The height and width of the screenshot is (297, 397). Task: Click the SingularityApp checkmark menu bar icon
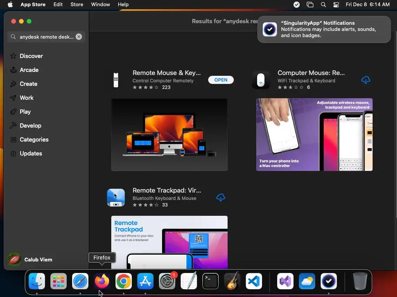pos(297,5)
